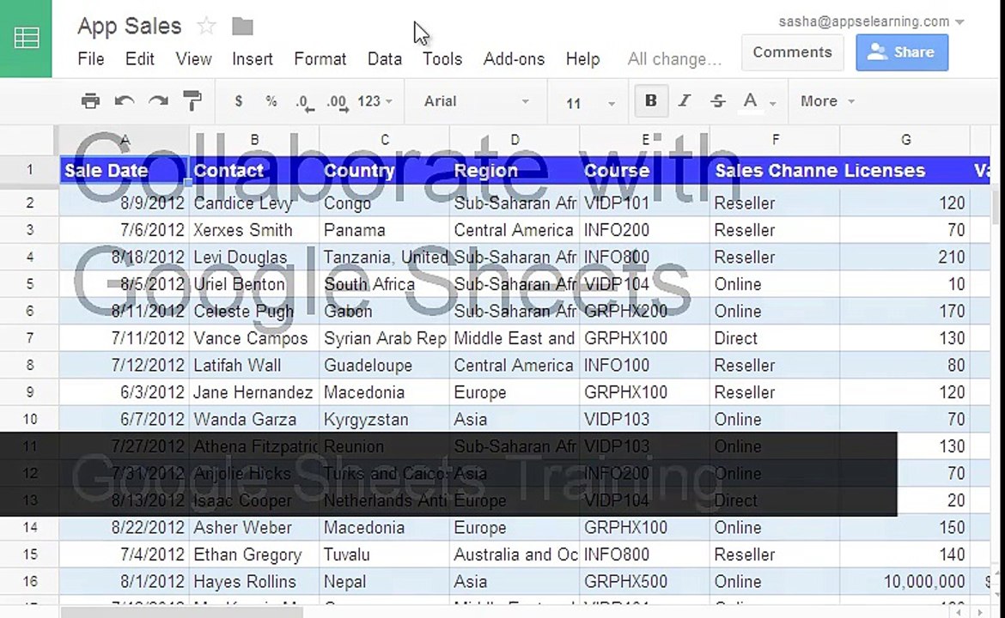
Task: Toggle bold formatting
Action: point(651,101)
